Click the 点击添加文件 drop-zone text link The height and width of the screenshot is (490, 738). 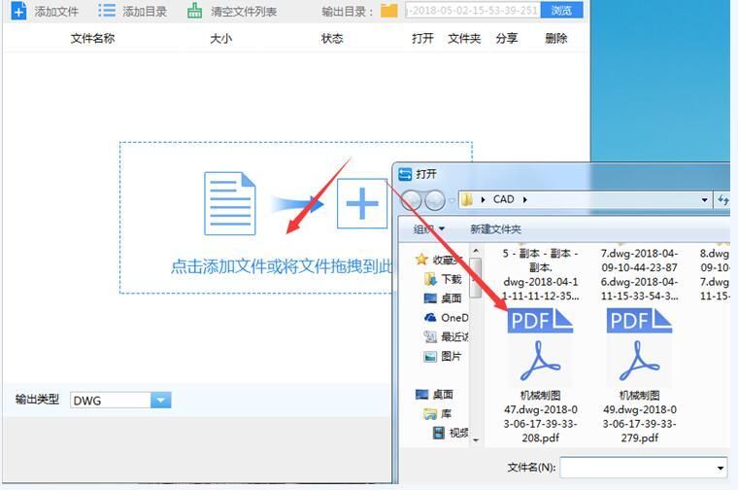coord(281,266)
